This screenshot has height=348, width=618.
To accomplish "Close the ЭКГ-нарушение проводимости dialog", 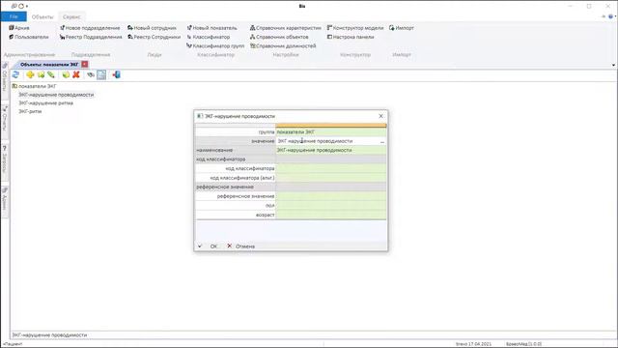I will [x=380, y=116].
